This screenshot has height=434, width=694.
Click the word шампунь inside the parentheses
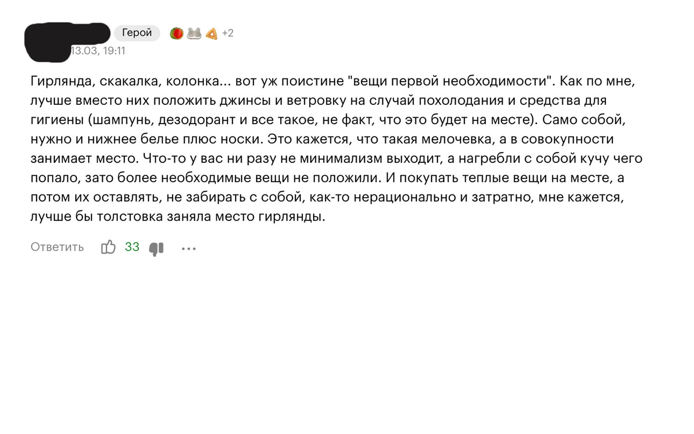click(x=123, y=120)
